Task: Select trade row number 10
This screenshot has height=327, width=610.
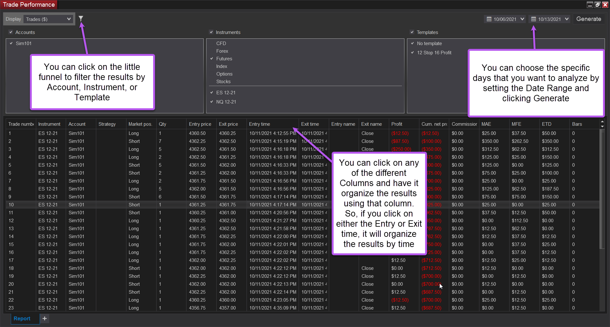Action: pyautogui.click(x=302, y=205)
